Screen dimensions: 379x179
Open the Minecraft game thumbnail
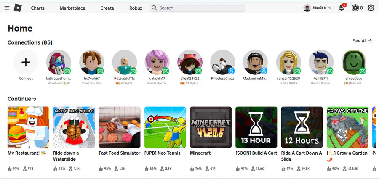coord(211,127)
